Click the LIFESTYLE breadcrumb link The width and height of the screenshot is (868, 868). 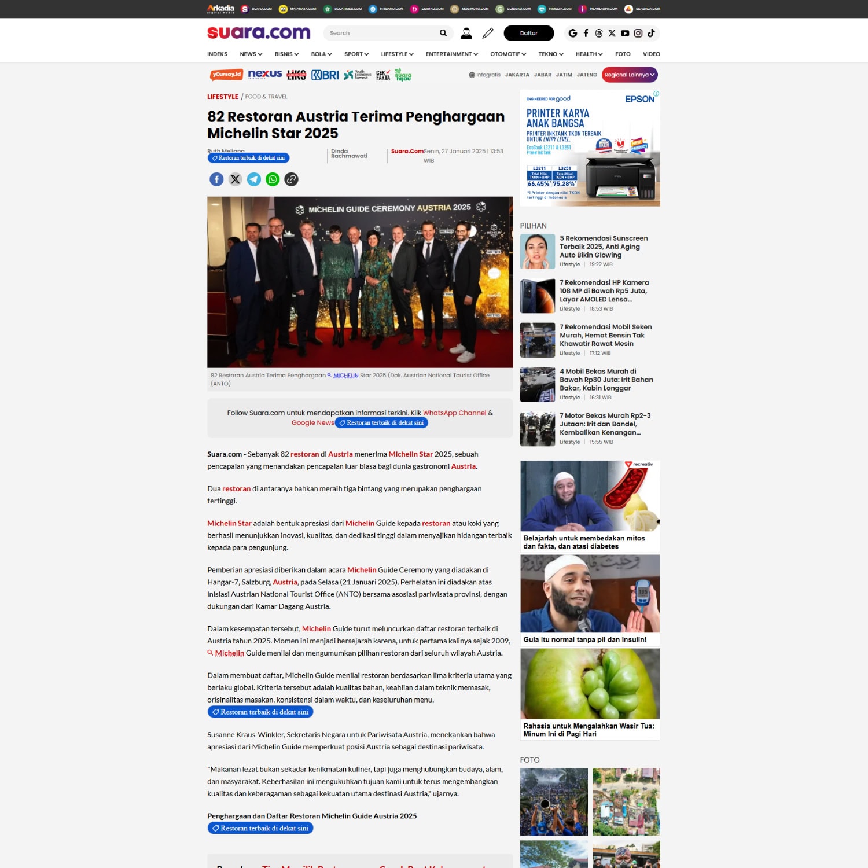coord(223,97)
